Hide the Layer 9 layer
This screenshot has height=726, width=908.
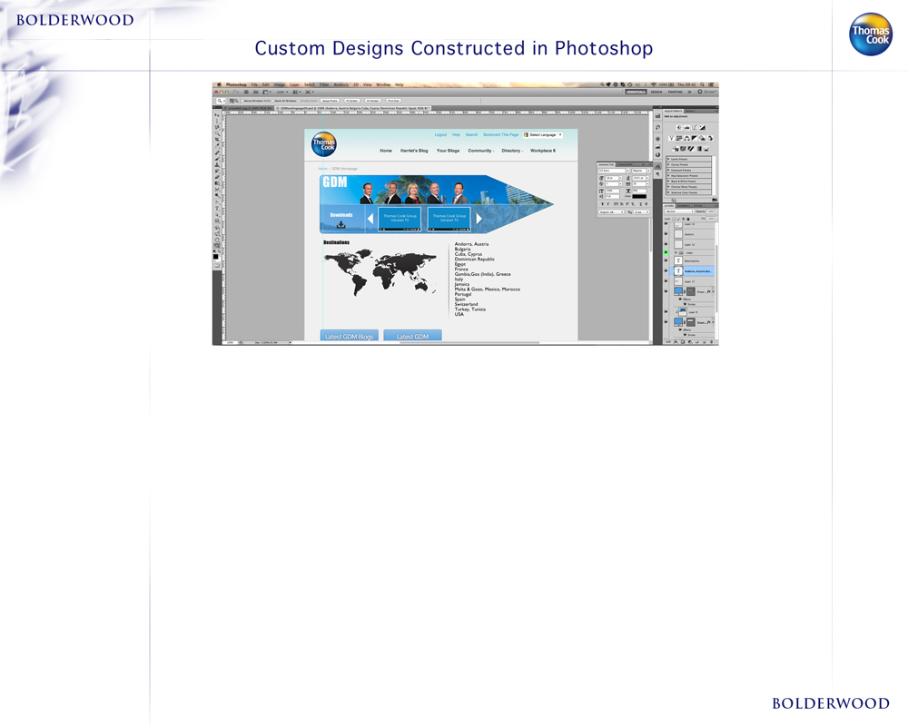[x=666, y=311]
